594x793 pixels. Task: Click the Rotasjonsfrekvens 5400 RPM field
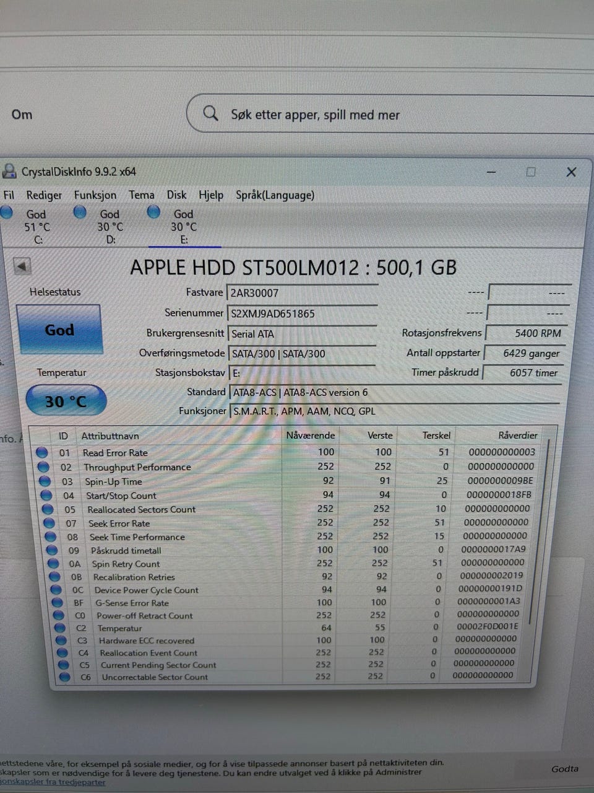click(x=525, y=333)
